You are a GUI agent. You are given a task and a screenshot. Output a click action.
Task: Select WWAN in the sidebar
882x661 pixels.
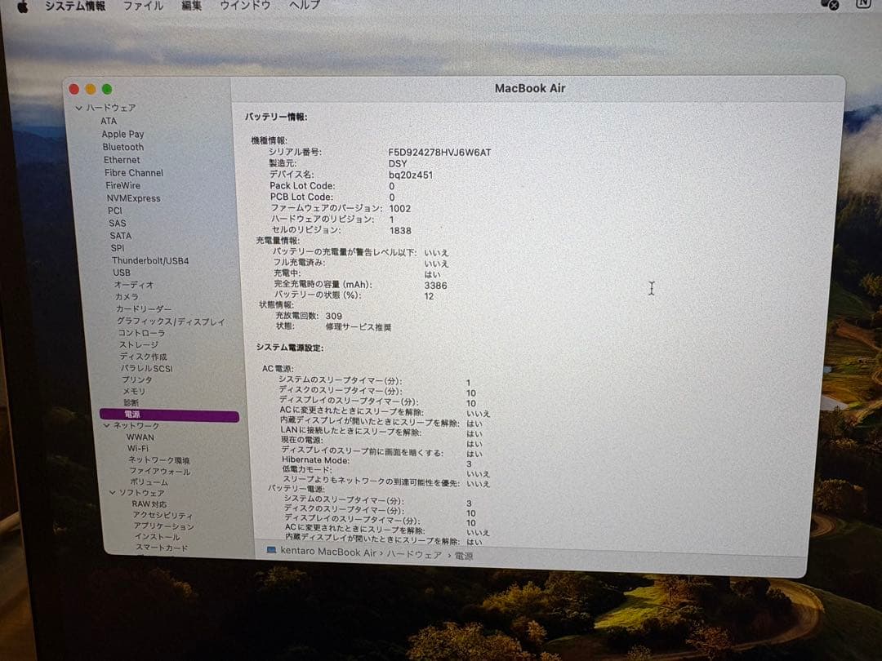[x=140, y=437]
